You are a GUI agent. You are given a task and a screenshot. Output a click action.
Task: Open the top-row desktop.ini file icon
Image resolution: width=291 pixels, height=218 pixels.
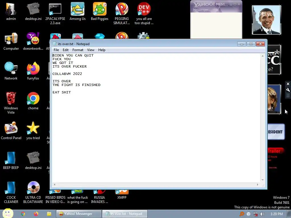click(33, 11)
